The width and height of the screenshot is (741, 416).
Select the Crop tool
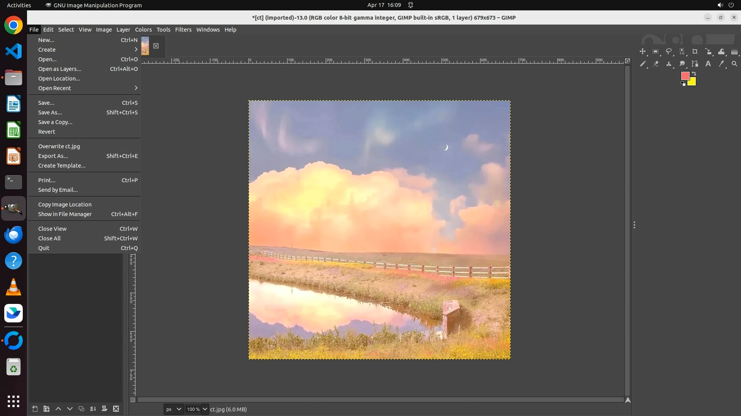[x=695, y=52]
